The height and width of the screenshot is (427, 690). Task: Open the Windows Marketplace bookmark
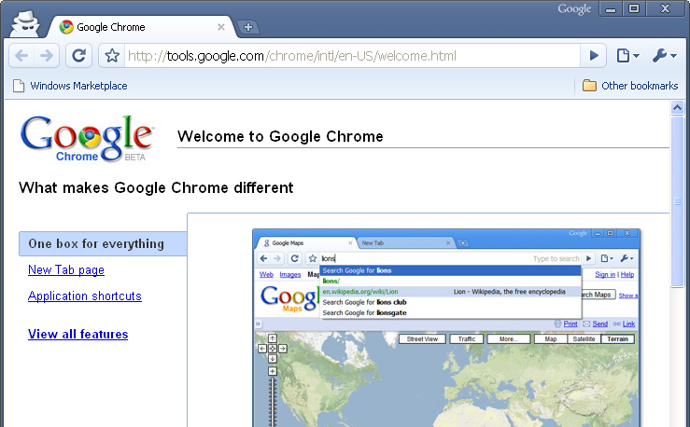[x=70, y=86]
